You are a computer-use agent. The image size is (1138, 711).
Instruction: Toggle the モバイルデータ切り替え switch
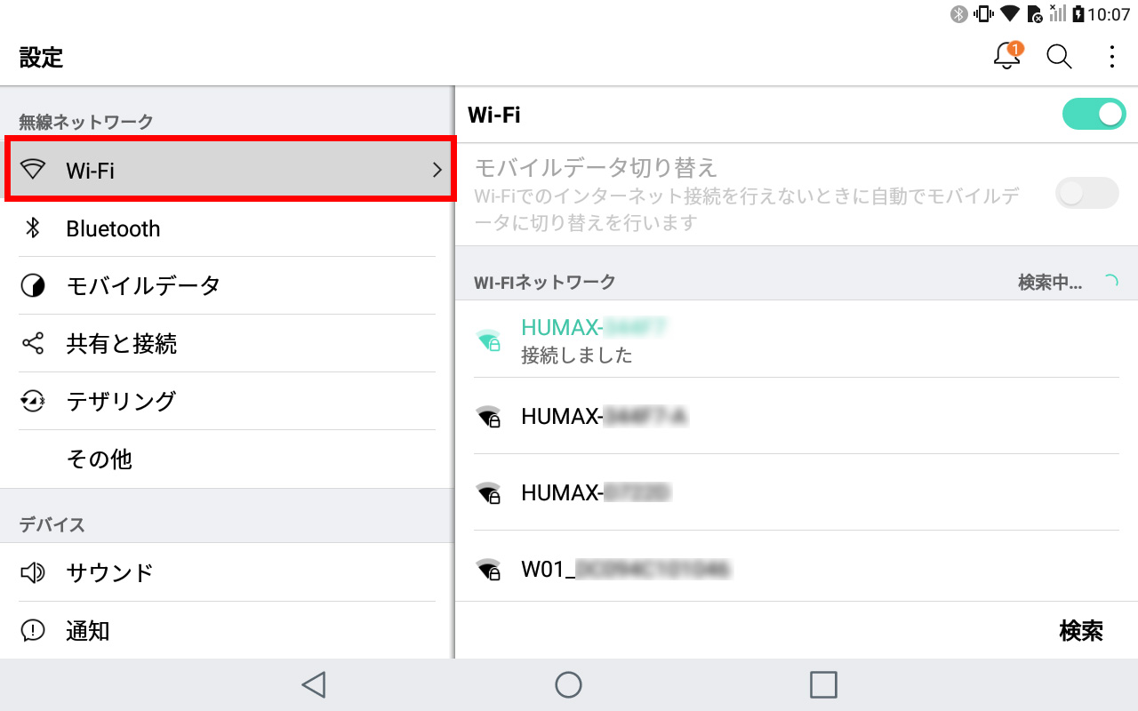1086,193
